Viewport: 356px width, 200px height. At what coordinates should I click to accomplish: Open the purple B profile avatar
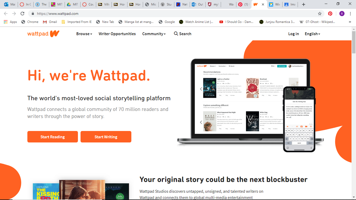pos(342,14)
